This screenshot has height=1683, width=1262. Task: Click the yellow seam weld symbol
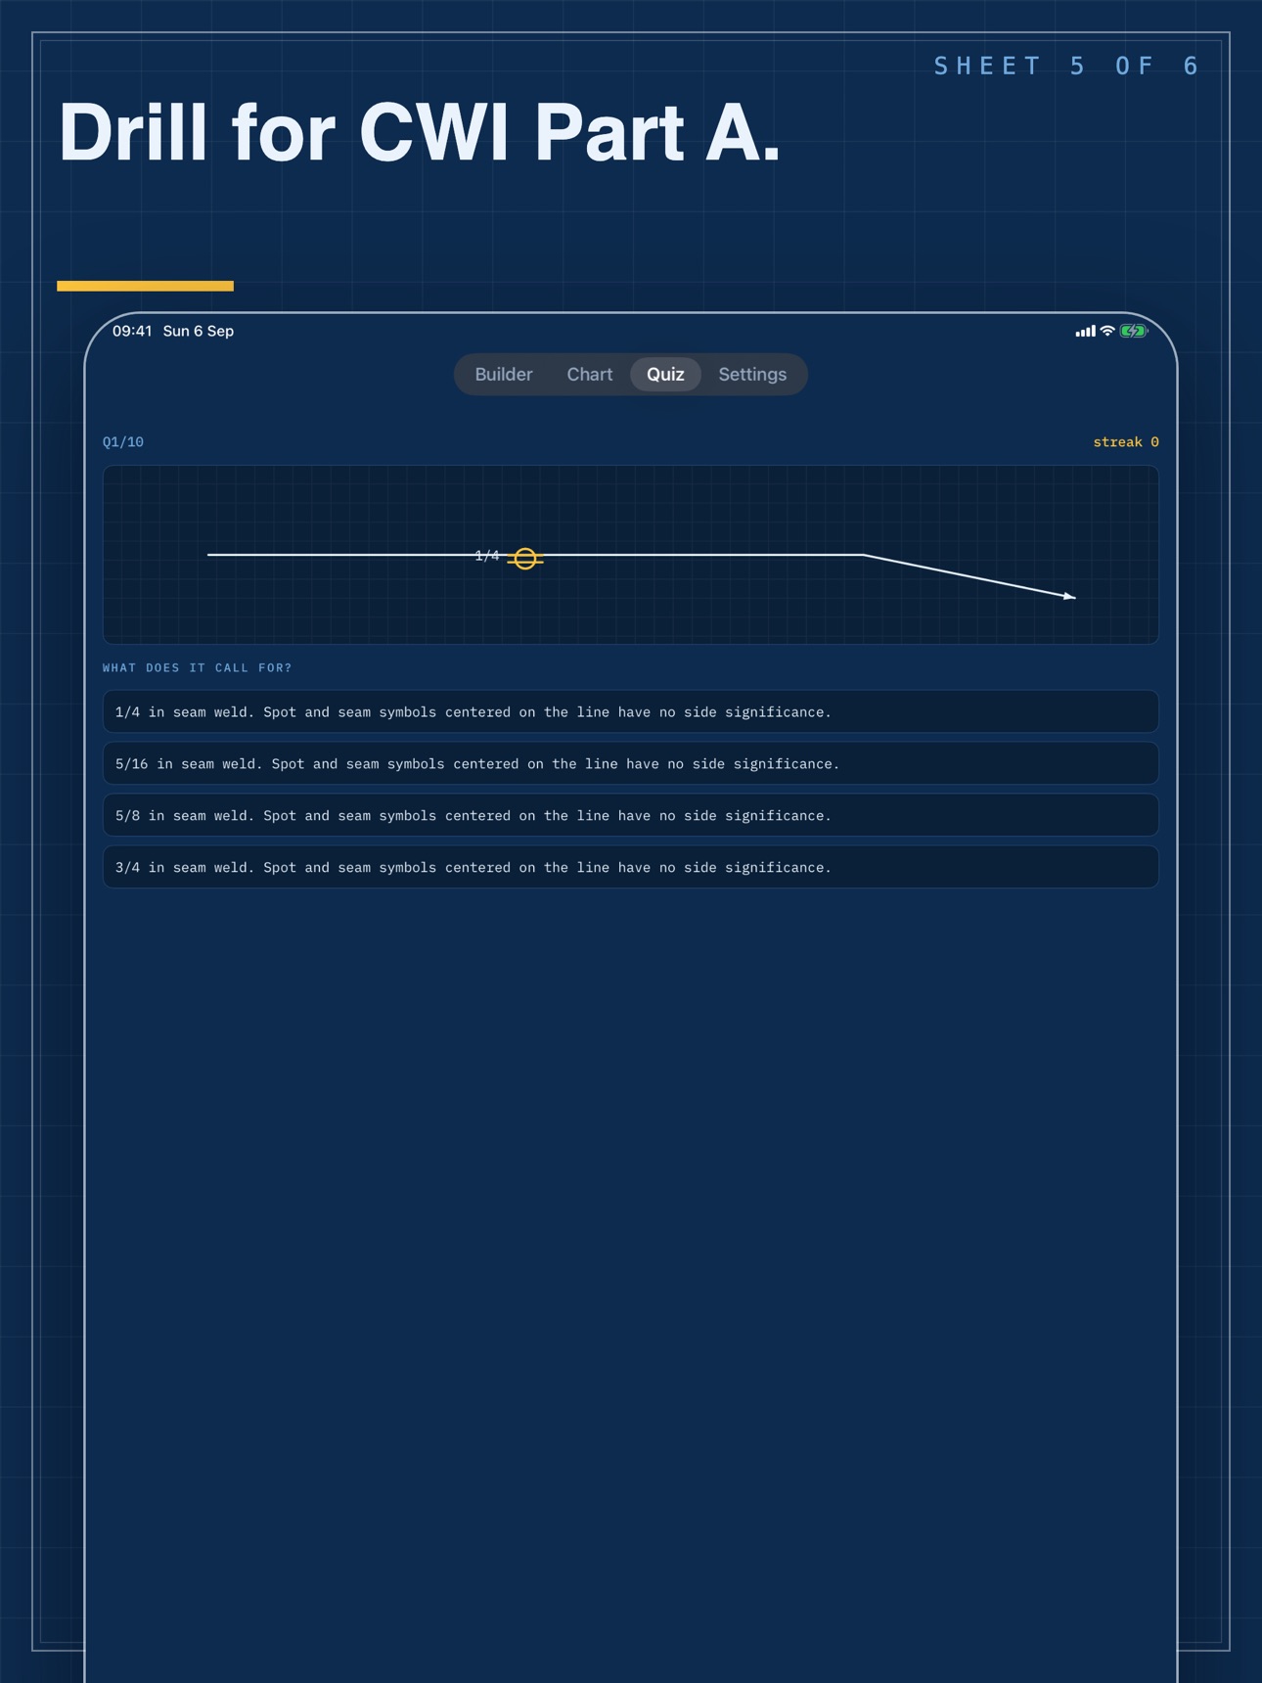point(525,559)
